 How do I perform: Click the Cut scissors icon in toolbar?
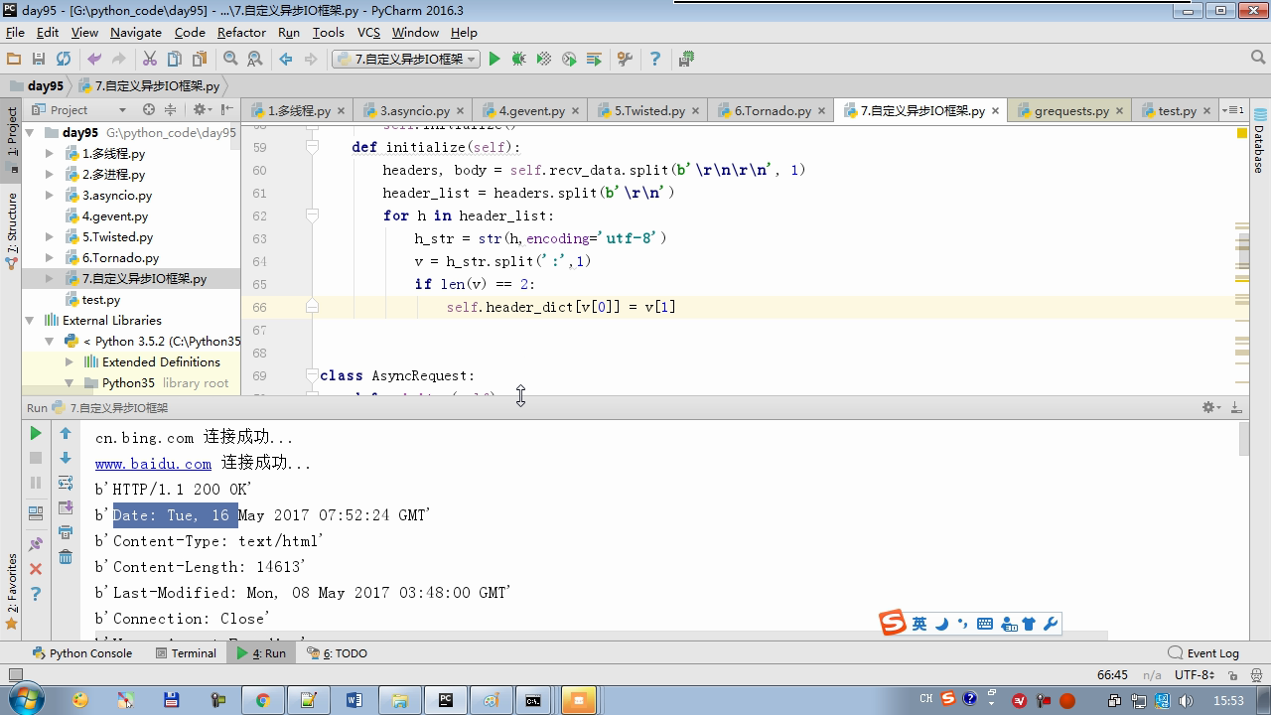[150, 60]
